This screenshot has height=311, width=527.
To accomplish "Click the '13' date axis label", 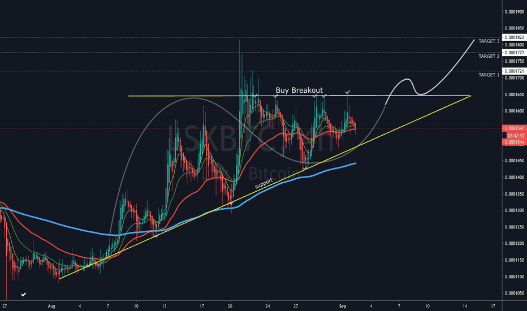I will pyautogui.click(x=164, y=306).
